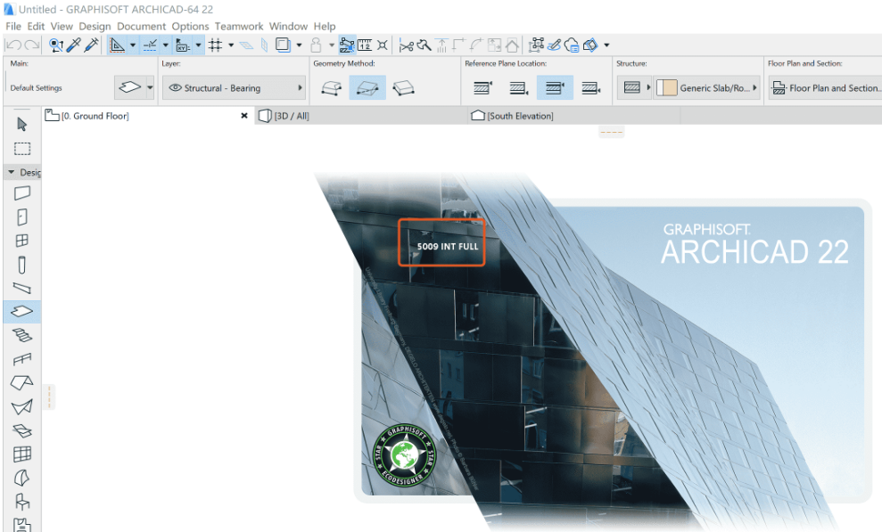Select the fourth Reference Plane Location option
Image resolution: width=882 pixels, height=532 pixels.
pos(590,87)
